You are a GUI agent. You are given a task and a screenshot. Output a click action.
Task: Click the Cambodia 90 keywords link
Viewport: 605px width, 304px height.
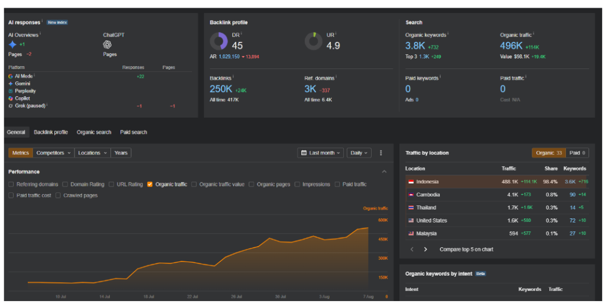pos(573,195)
